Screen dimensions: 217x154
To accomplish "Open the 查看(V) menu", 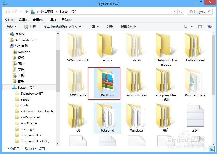I will pos(38,20).
